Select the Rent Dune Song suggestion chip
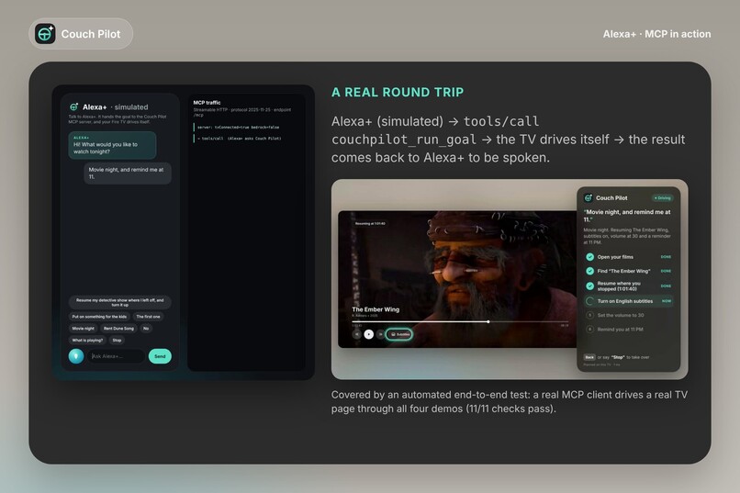 tap(118, 329)
